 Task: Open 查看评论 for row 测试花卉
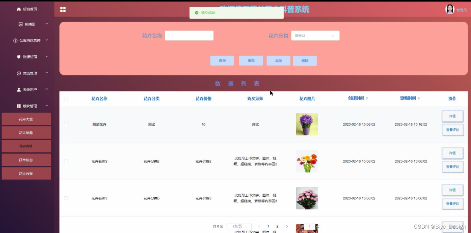tap(453, 130)
